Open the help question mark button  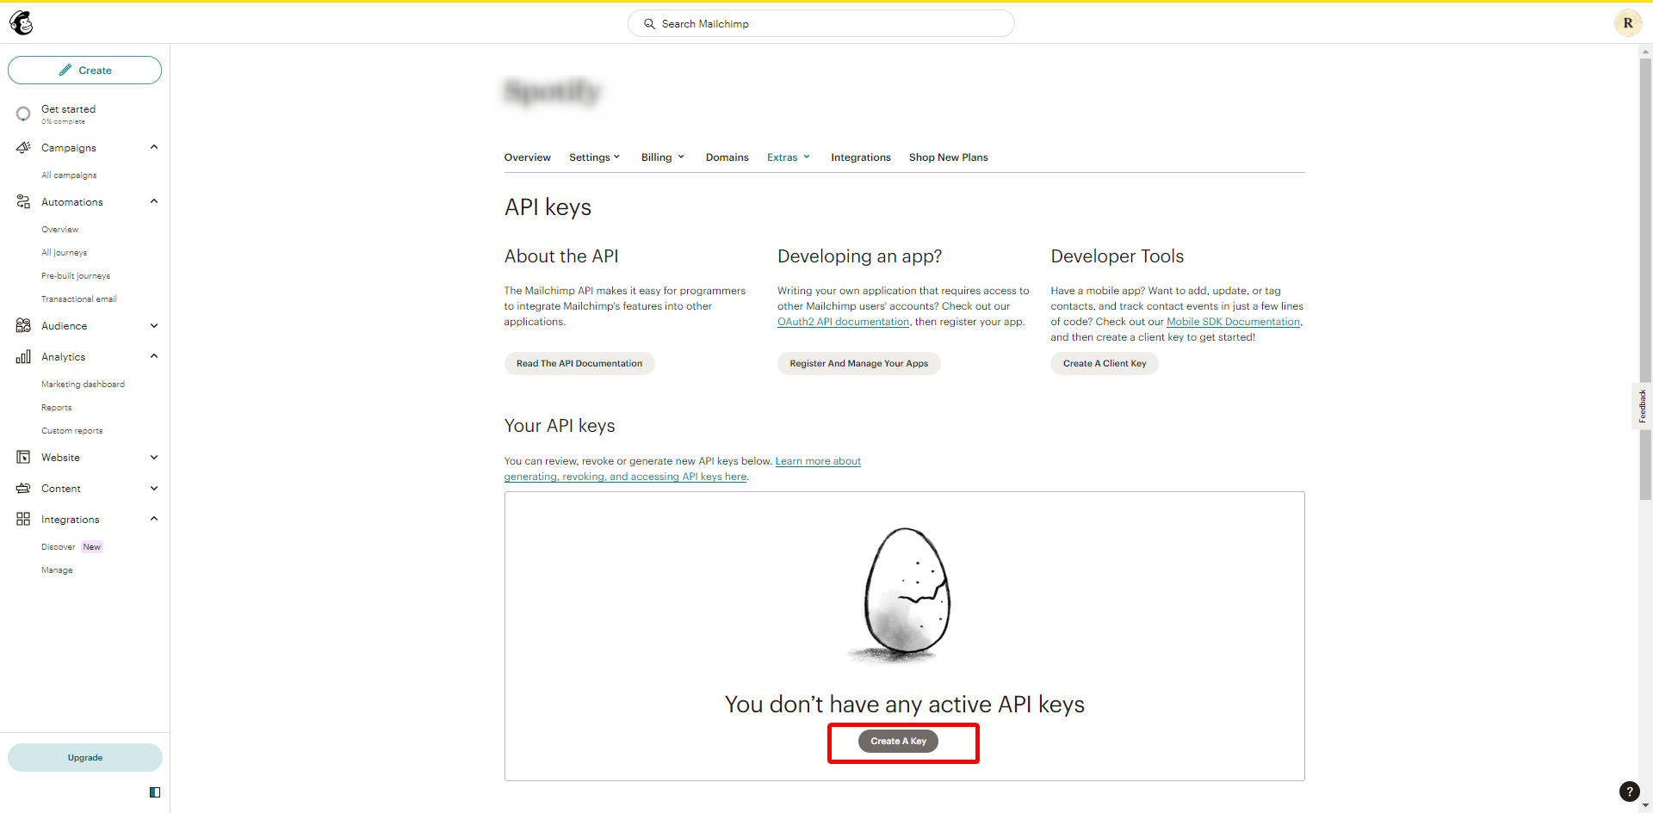1629,791
